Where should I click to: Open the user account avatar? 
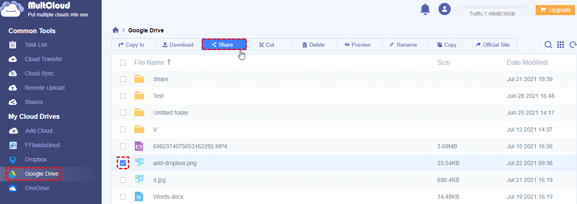pos(445,9)
